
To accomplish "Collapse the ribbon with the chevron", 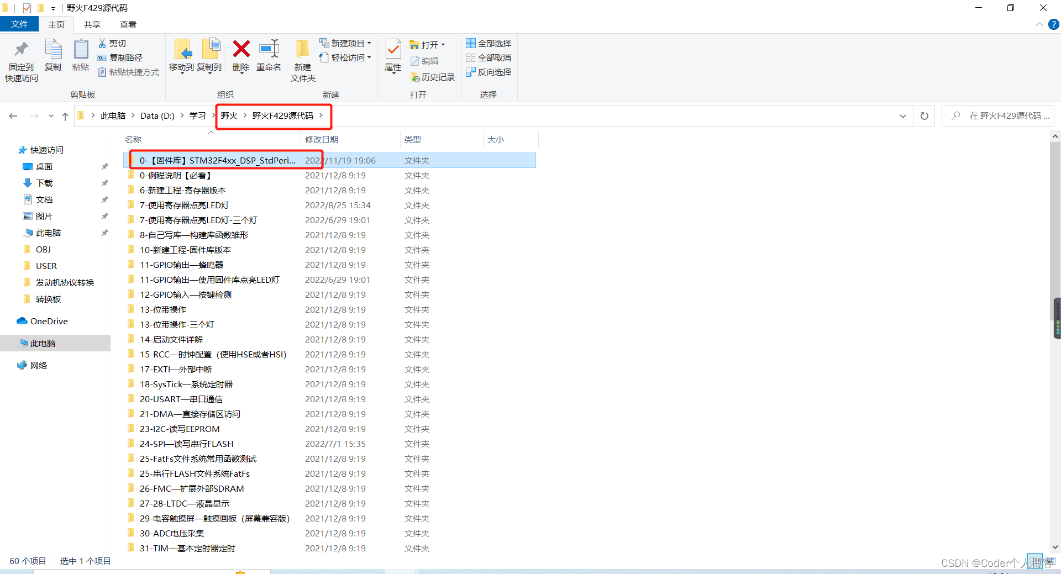I will [1039, 24].
